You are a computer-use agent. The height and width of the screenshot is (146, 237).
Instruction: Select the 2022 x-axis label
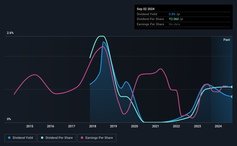pyautogui.click(x=176, y=126)
